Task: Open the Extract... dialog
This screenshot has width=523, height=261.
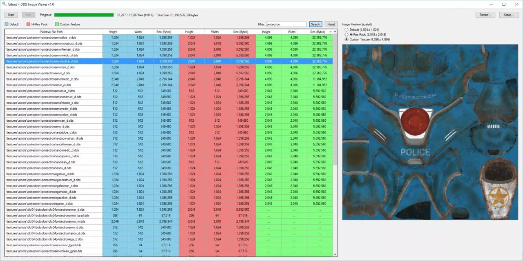Action: tap(485, 15)
